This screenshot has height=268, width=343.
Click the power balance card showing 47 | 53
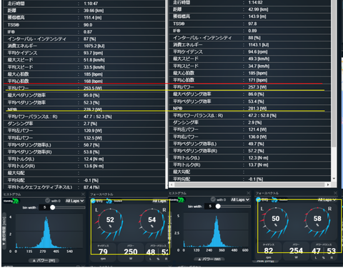coord(324,251)
